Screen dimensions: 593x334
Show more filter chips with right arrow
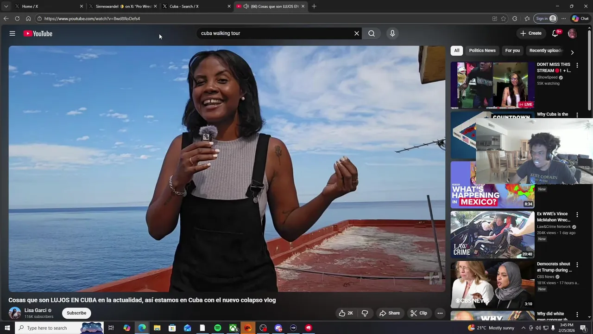[x=572, y=52]
